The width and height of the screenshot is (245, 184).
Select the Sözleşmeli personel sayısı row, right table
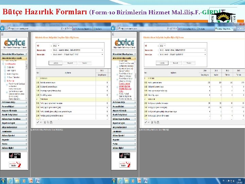point(194,87)
